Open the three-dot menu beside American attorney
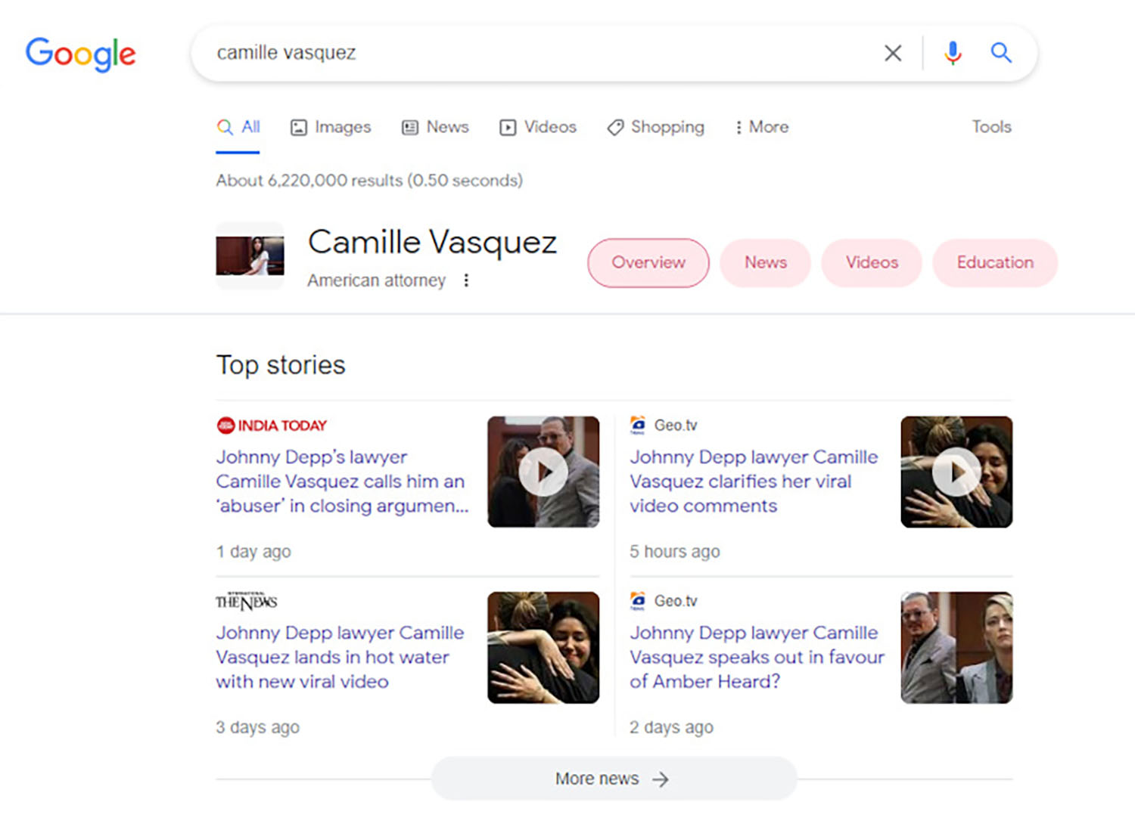 pyautogui.click(x=466, y=280)
